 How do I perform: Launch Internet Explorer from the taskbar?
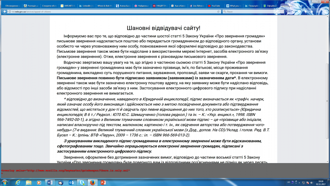tap(18, 182)
